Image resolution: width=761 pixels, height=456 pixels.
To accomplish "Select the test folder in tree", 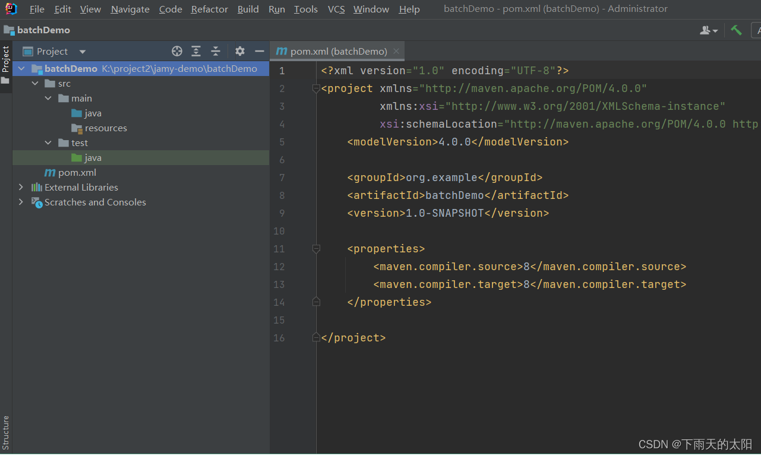I will (x=141, y=143).
